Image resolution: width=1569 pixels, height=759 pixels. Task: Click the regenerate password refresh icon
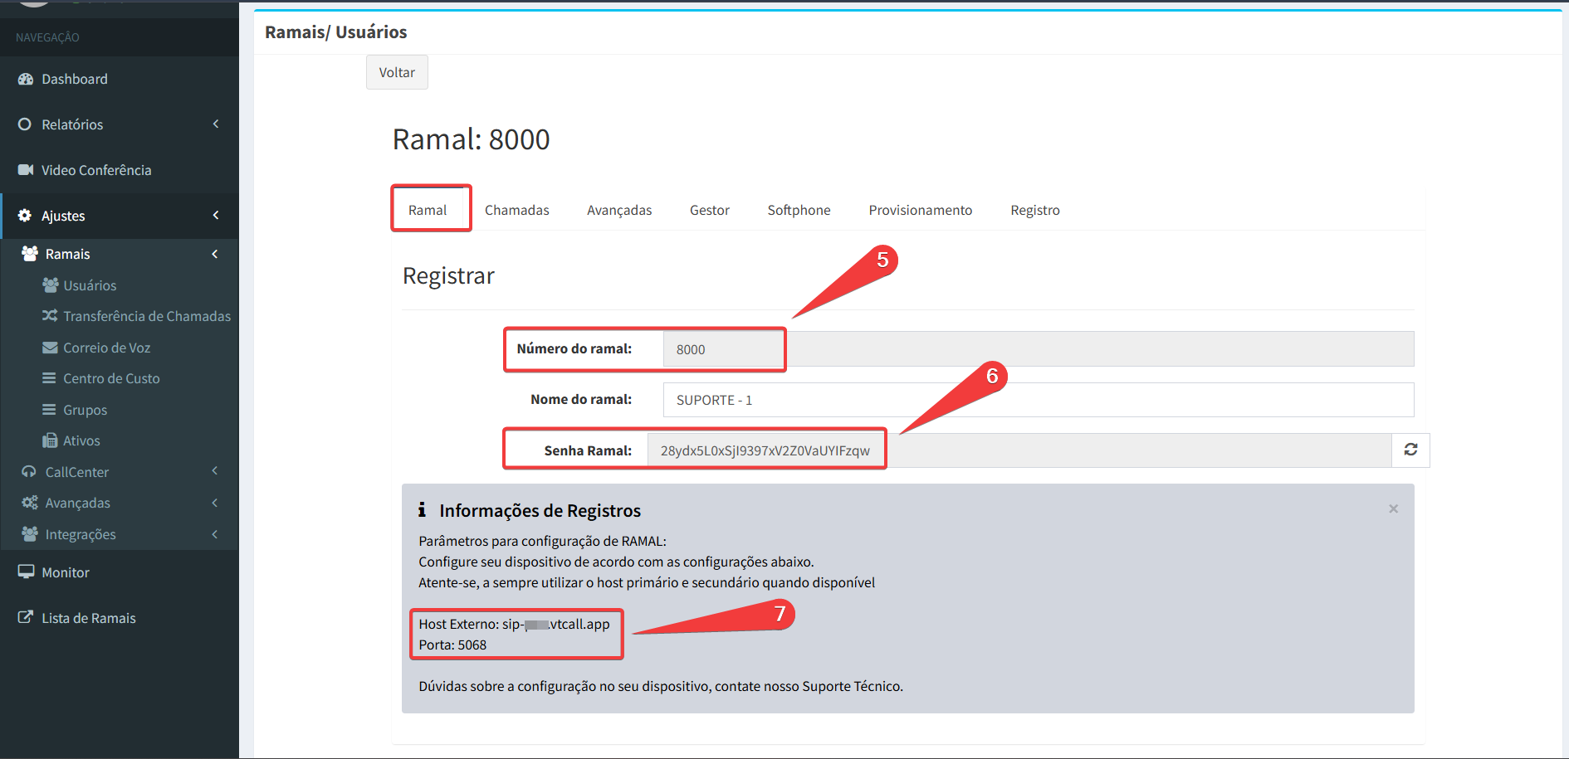pyautogui.click(x=1410, y=450)
